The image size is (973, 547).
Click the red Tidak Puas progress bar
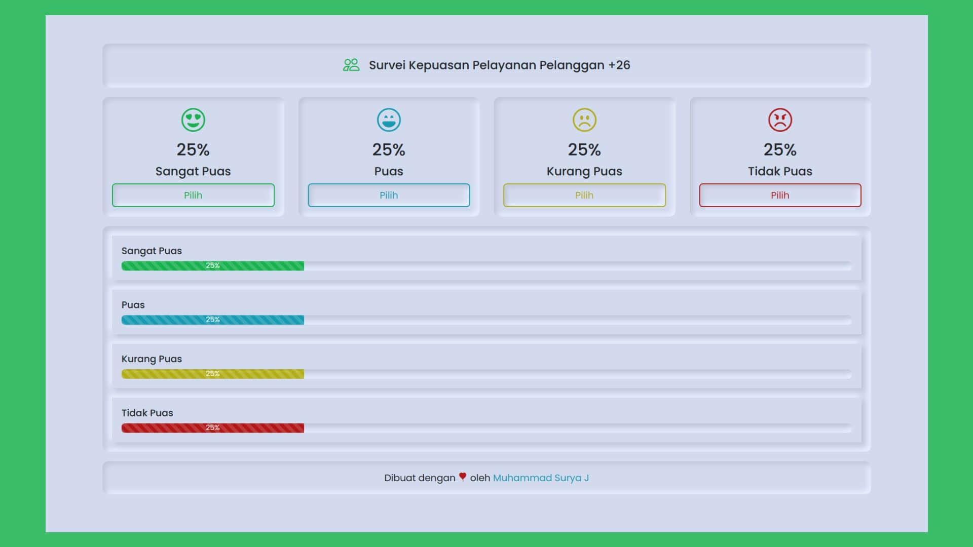(x=213, y=428)
